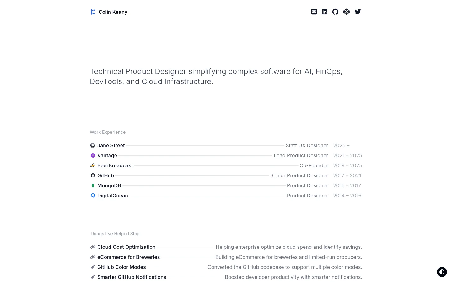Click 'Helping enterprise optimize cloud spend' description
Viewport: 452px width, 282px height.
[289, 247]
